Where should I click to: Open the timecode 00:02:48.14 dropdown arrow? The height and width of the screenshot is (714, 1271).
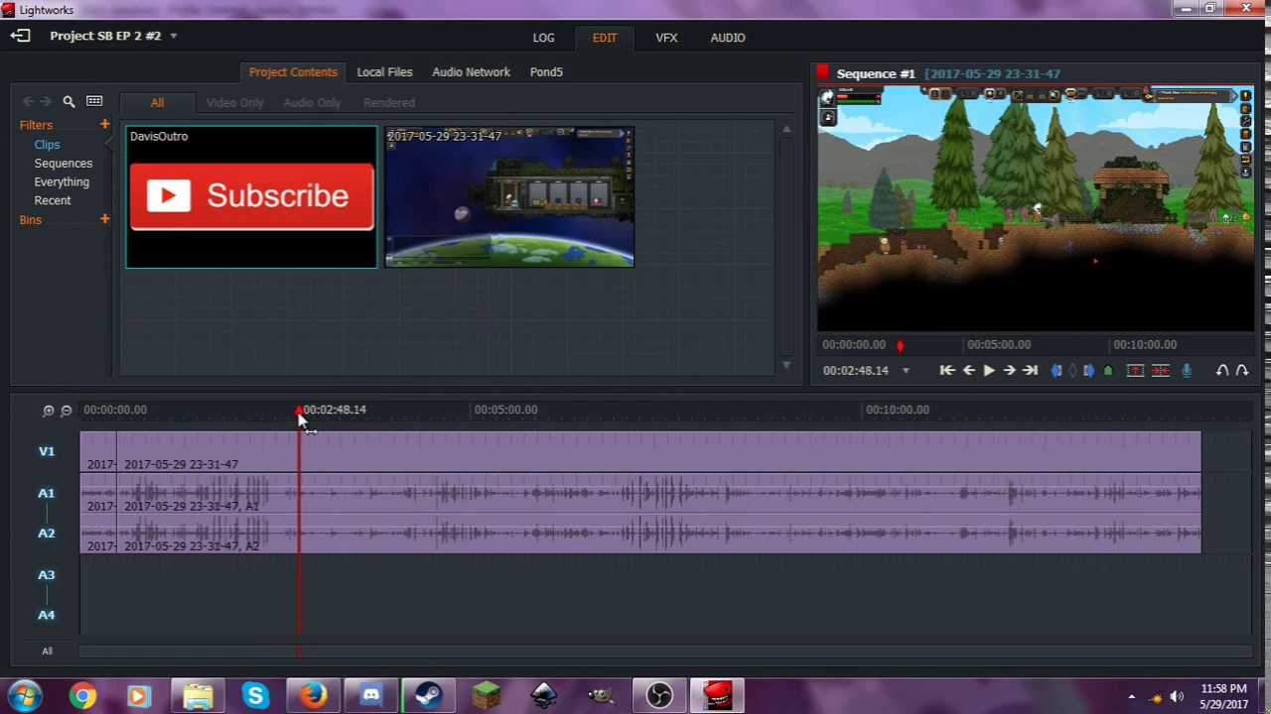pyautogui.click(x=906, y=371)
